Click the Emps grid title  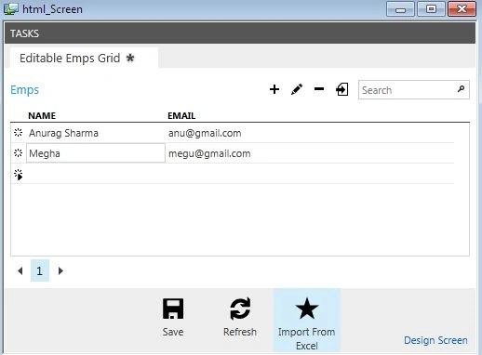click(x=25, y=90)
